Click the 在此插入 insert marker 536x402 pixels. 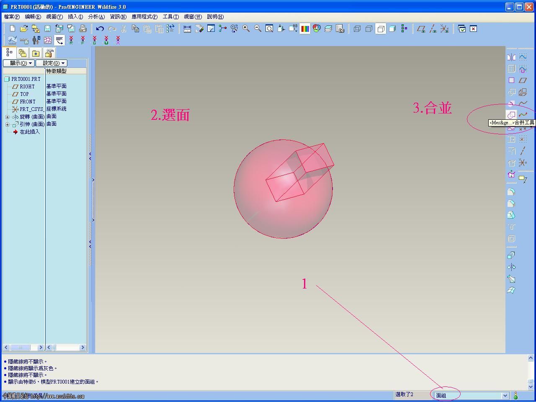point(30,132)
